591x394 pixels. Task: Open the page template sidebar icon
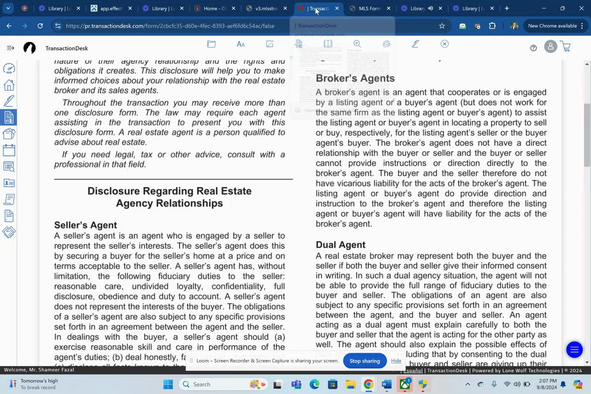pyautogui.click(x=9, y=216)
